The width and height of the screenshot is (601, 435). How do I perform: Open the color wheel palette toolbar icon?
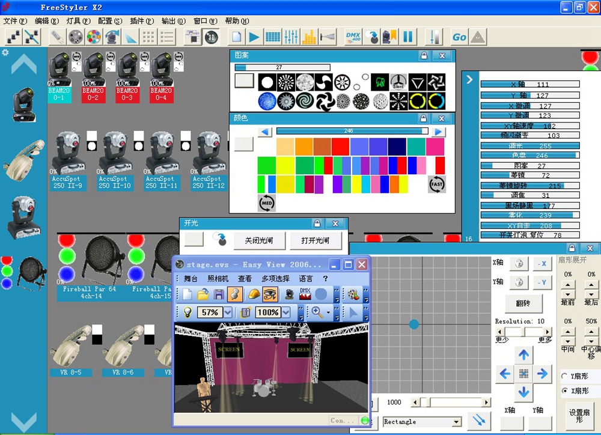[93, 37]
